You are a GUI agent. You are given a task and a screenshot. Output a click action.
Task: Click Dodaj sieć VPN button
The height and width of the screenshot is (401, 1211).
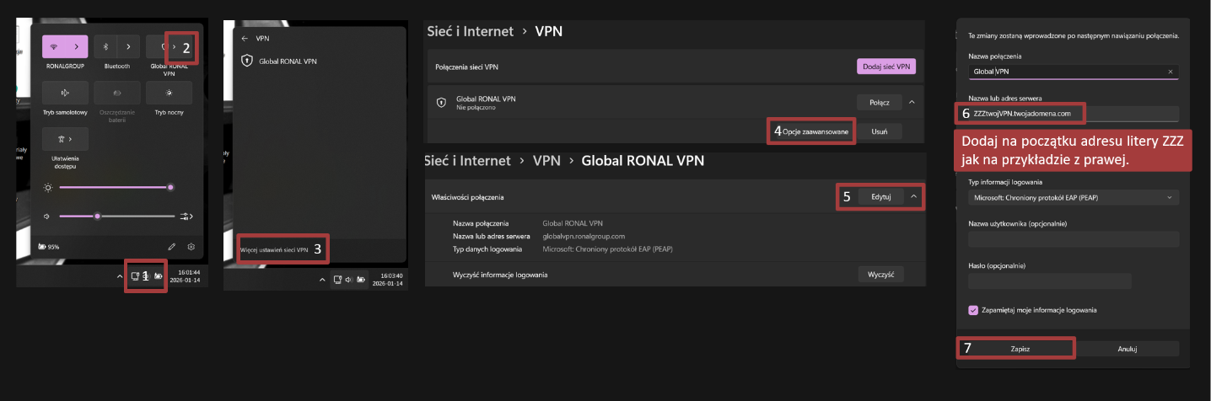pos(885,66)
